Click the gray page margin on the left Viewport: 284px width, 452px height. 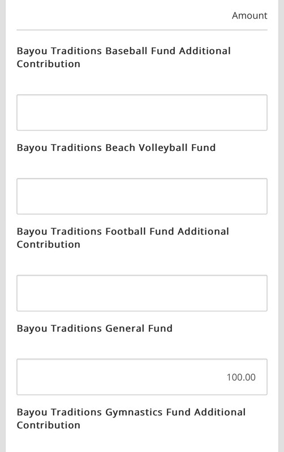(3, 226)
